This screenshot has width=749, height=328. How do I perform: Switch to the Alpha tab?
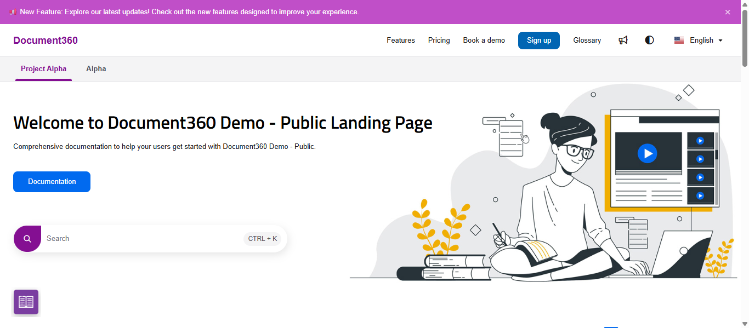[x=96, y=69]
